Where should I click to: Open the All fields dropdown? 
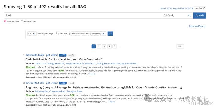click(x=177, y=16)
